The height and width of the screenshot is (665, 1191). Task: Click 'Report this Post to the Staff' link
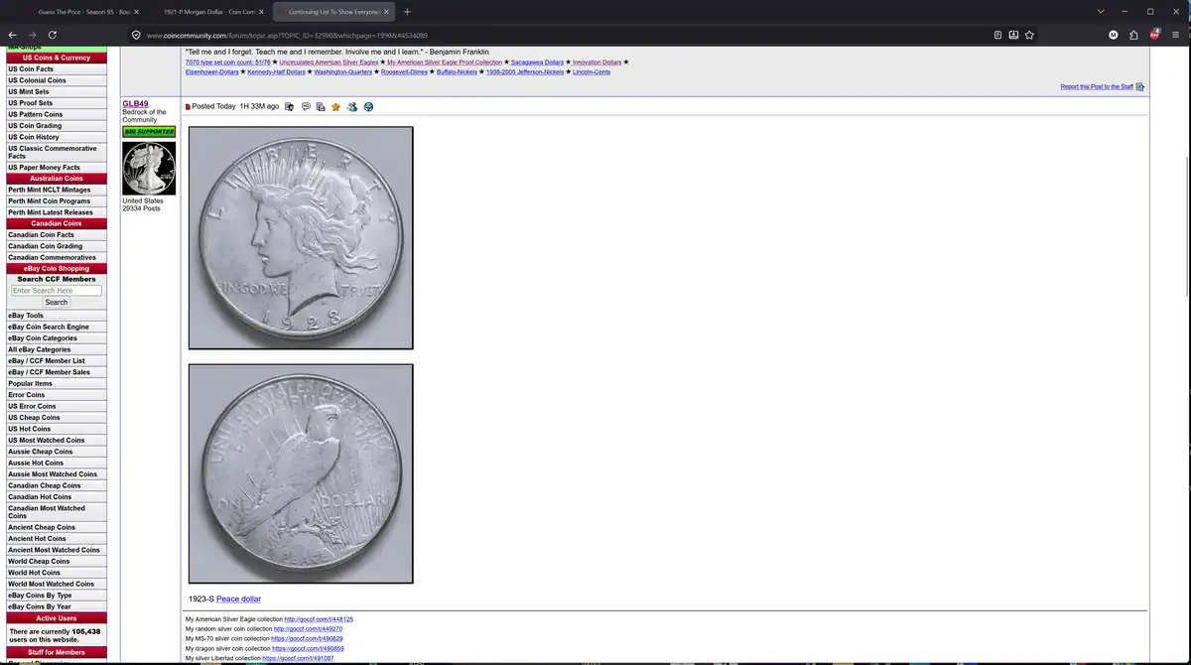point(1096,86)
